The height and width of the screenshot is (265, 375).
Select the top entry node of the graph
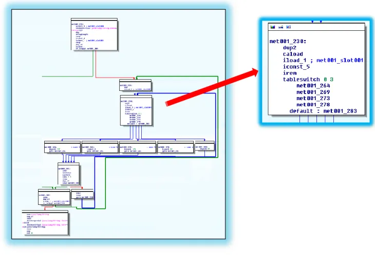coord(94,34)
